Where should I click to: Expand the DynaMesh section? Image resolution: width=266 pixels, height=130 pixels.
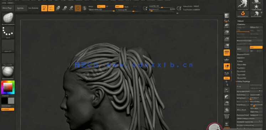[x=241, y=71]
